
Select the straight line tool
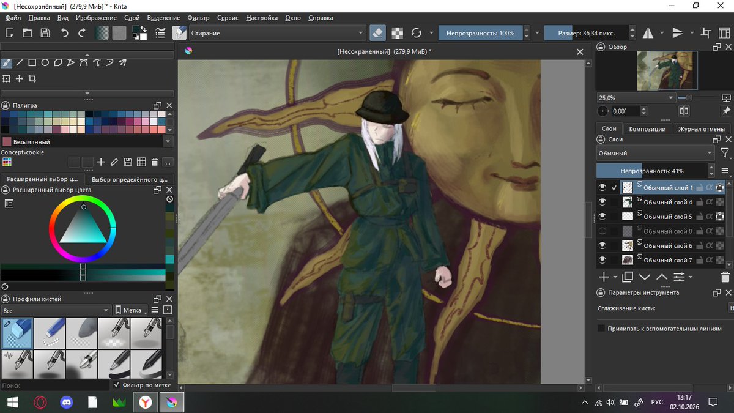[20, 62]
